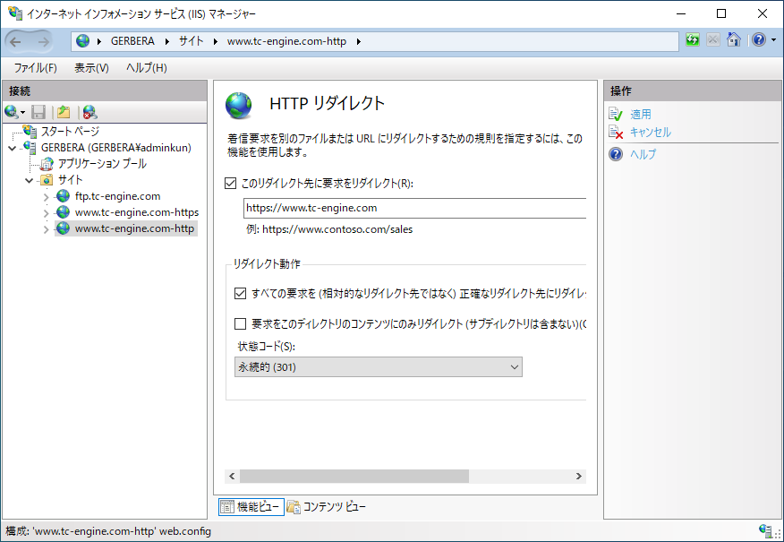Click the save floppy disk icon in 接続 toolbar
Viewport: 784px width, 542px height.
(x=38, y=112)
